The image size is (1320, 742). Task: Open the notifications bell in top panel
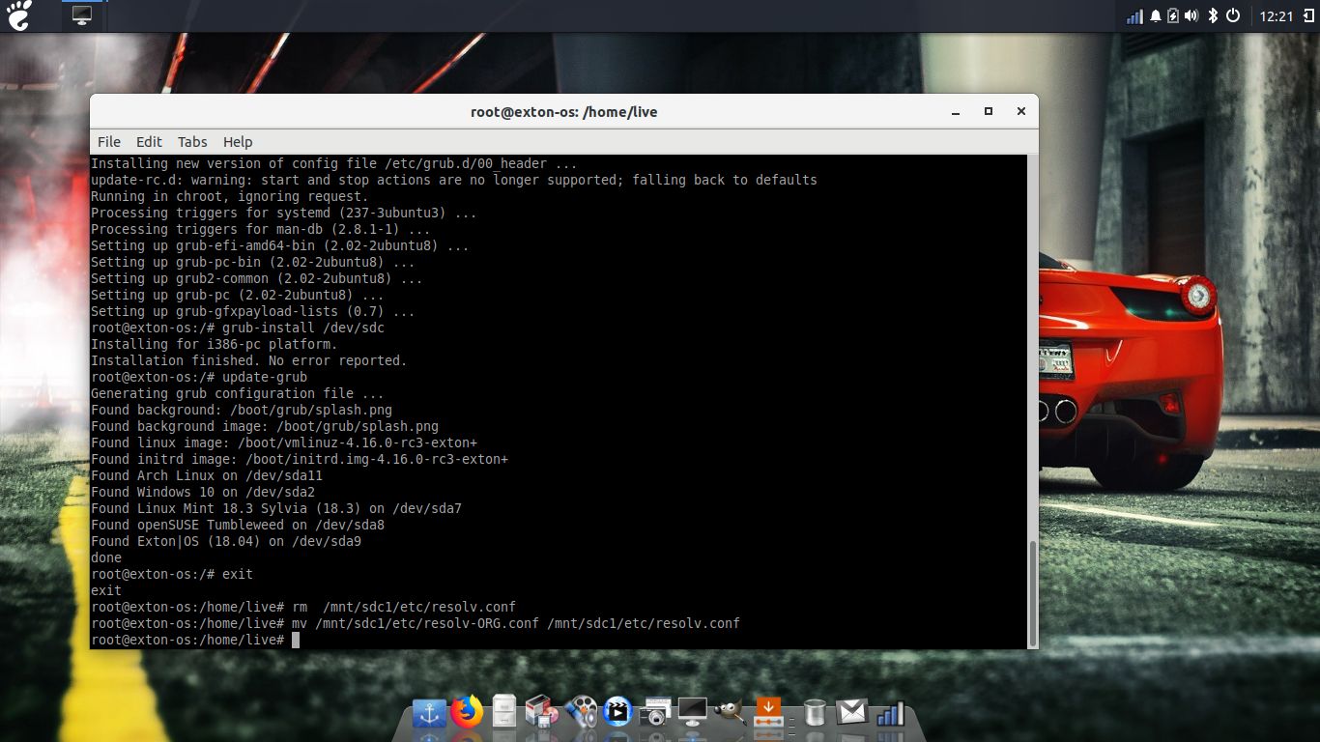1156,16
